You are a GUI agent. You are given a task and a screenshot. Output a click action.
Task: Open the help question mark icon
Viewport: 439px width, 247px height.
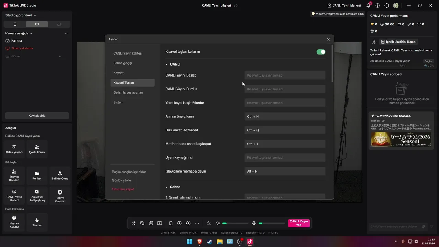[378, 5]
